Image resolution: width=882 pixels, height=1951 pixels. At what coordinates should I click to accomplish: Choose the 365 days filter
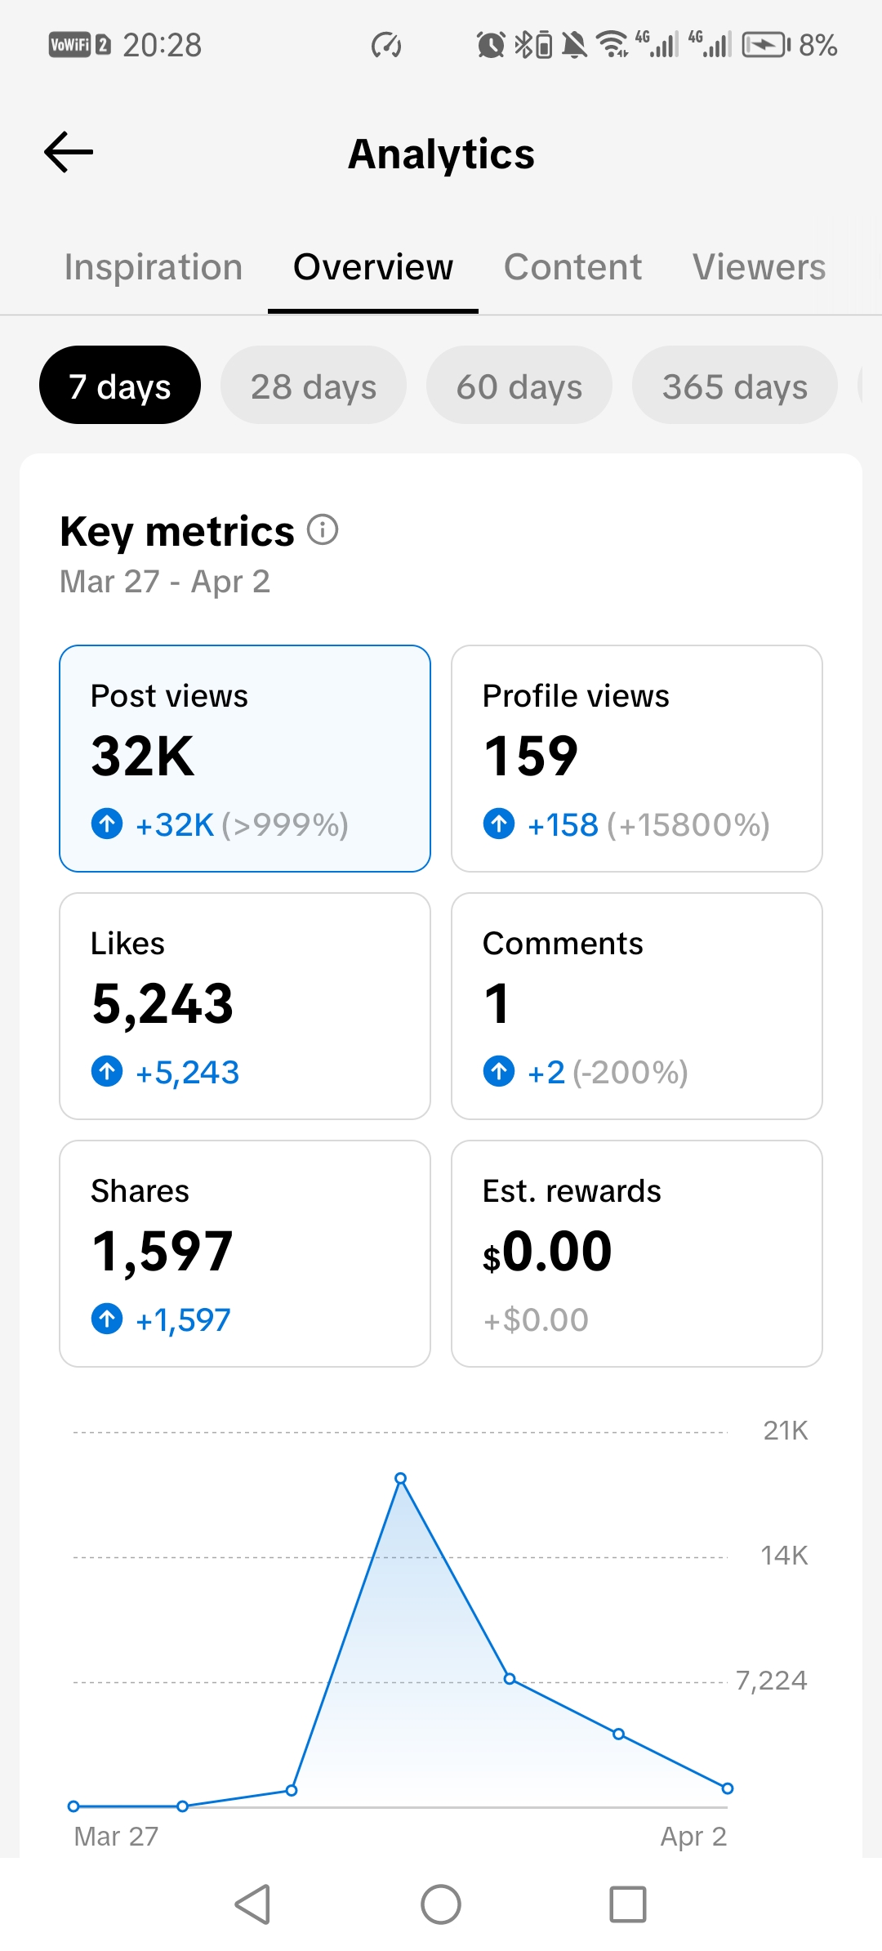[734, 386]
